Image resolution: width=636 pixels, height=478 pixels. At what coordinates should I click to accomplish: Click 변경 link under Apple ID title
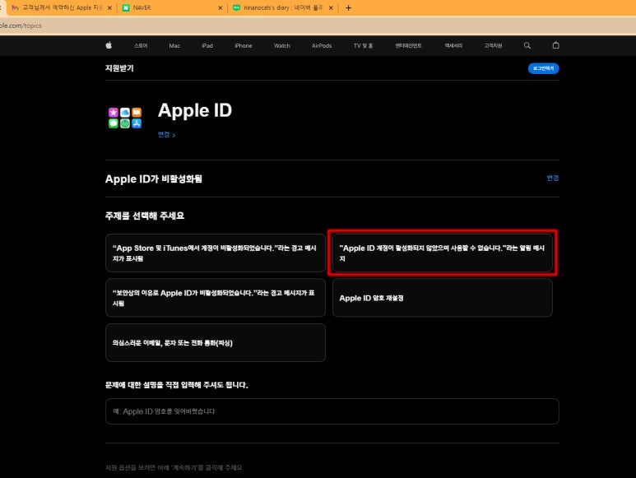click(x=166, y=135)
